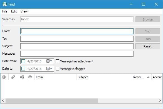Click the Stop button
Viewport: 163px width, 109px height.
148,39
